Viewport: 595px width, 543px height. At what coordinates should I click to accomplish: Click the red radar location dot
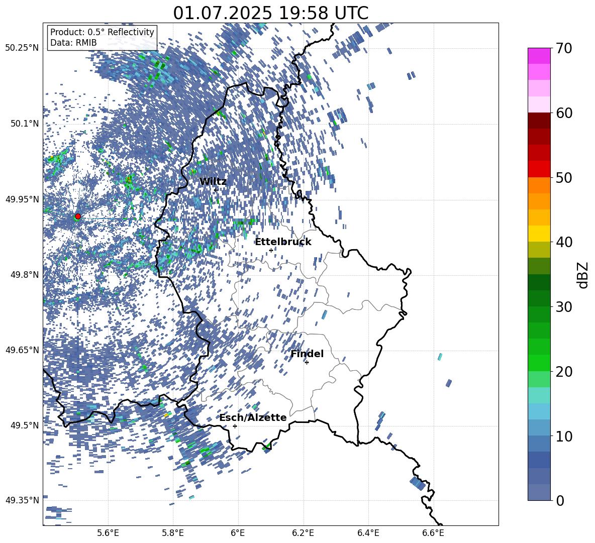(x=78, y=216)
